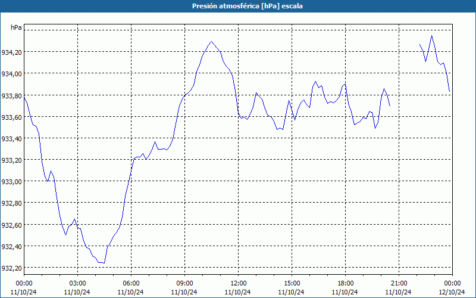
Task: Click the 12:00 time axis label
Action: tap(239, 284)
